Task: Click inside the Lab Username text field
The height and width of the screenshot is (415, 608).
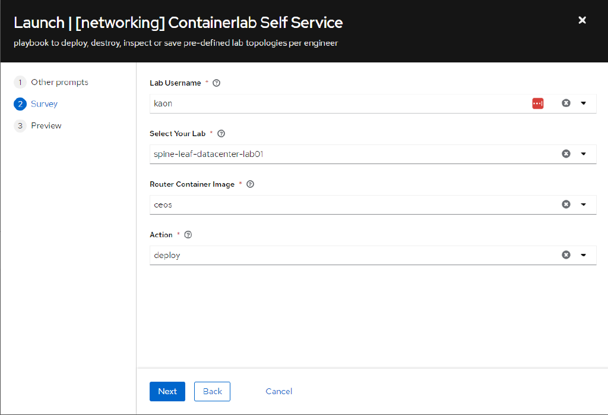Action: 297,103
